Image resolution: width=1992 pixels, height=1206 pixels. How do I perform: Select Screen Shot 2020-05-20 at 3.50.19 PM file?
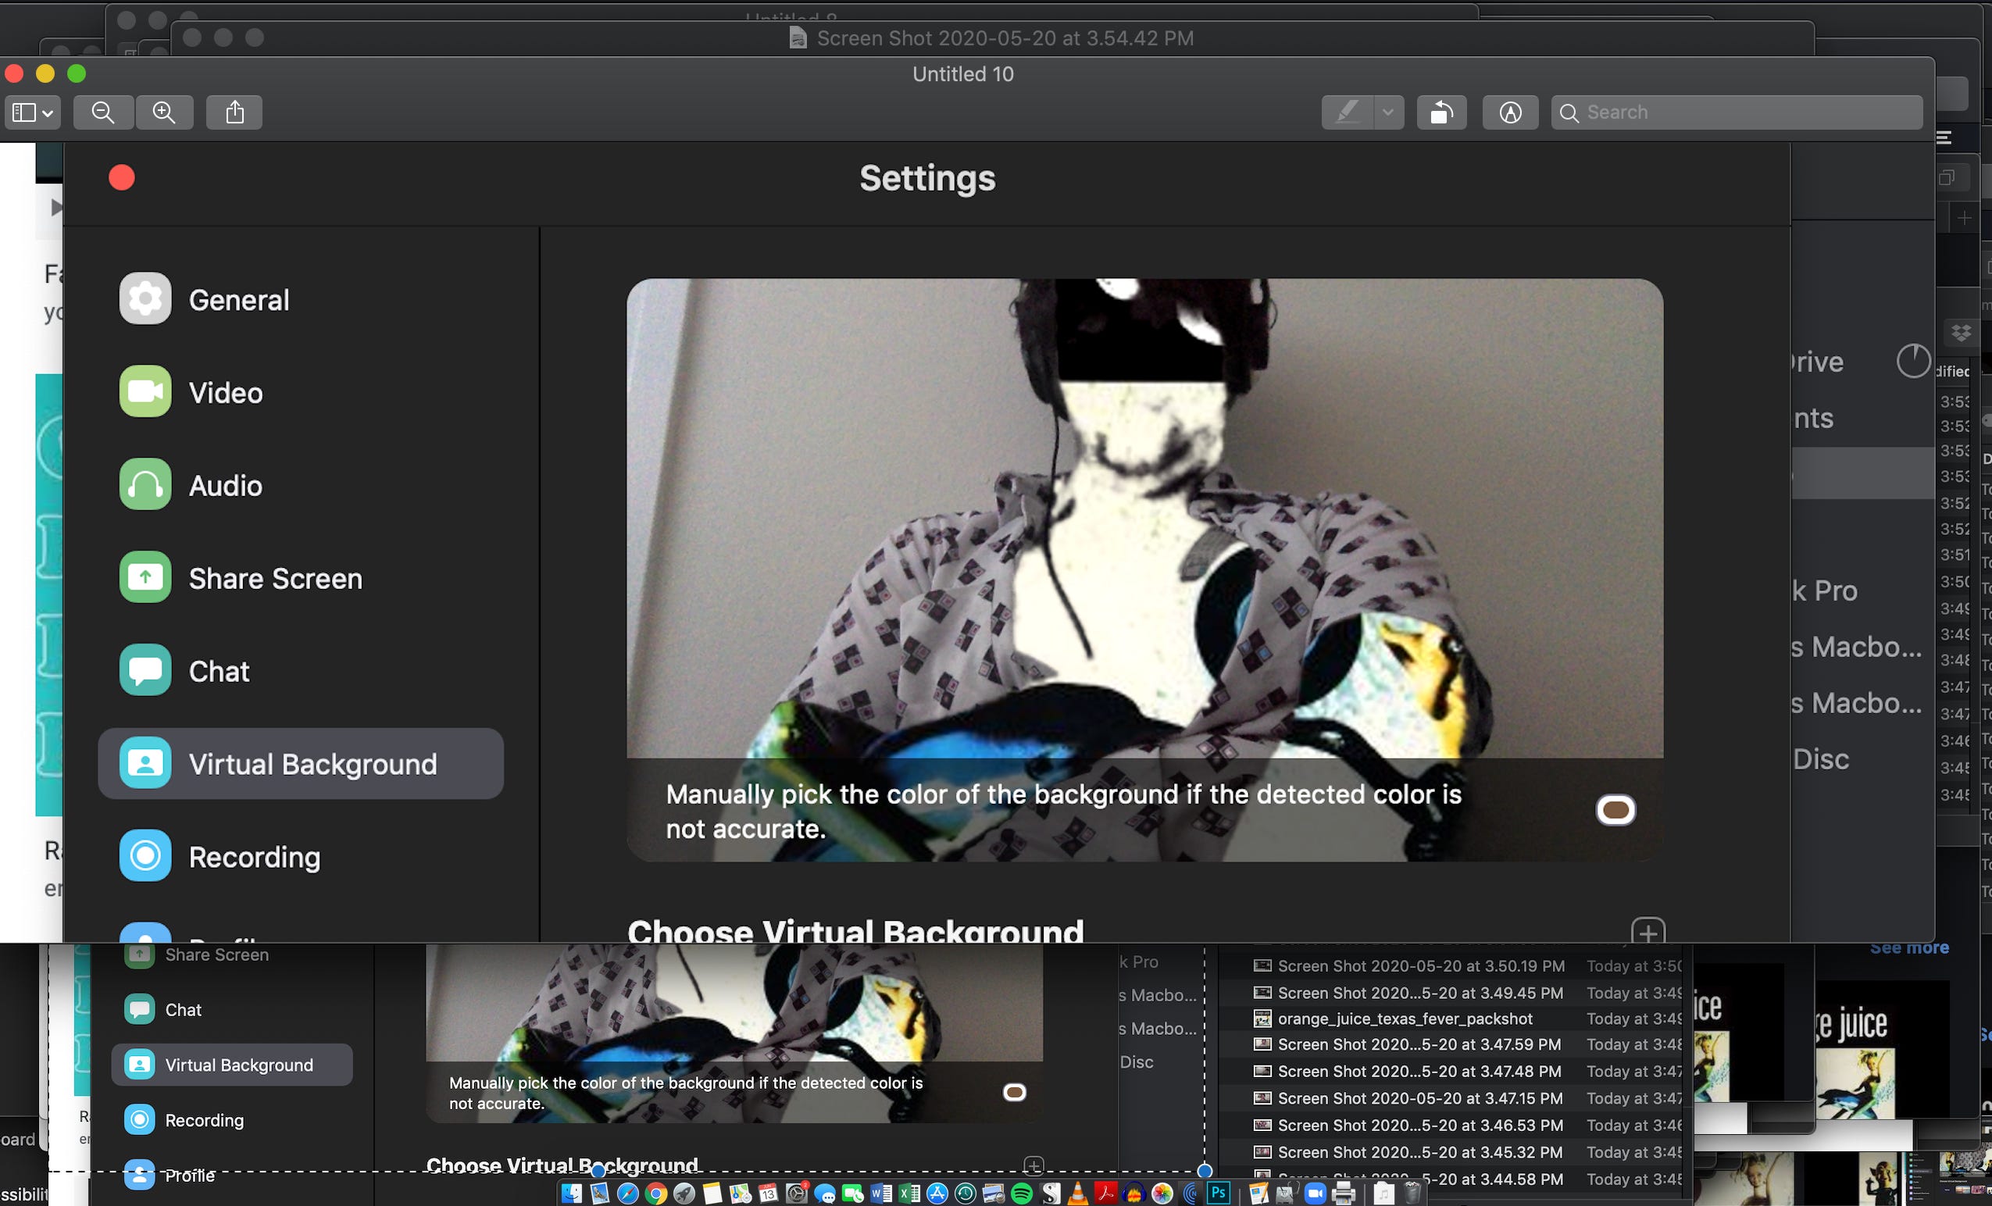click(1420, 966)
